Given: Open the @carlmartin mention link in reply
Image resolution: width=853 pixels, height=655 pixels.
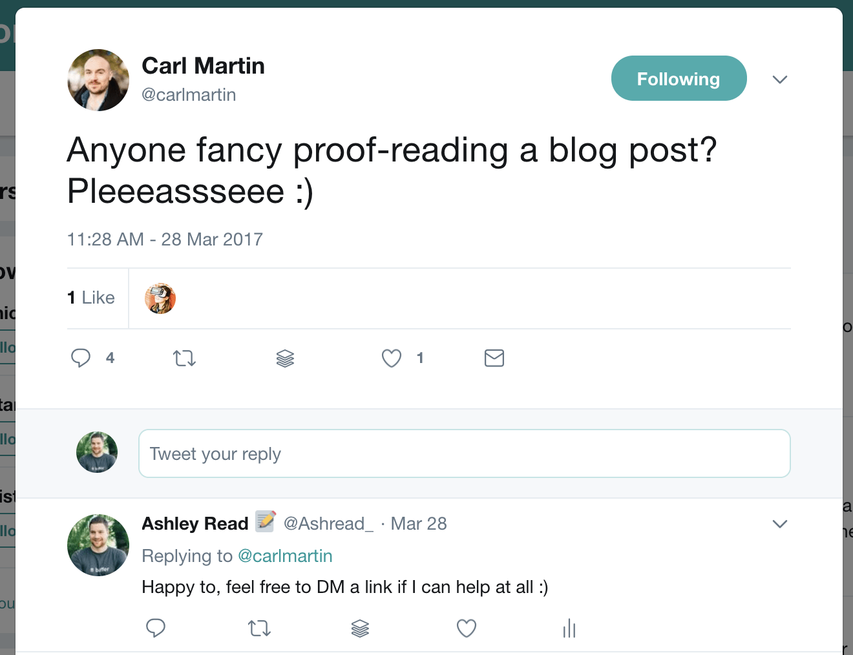Looking at the screenshot, I should (285, 556).
